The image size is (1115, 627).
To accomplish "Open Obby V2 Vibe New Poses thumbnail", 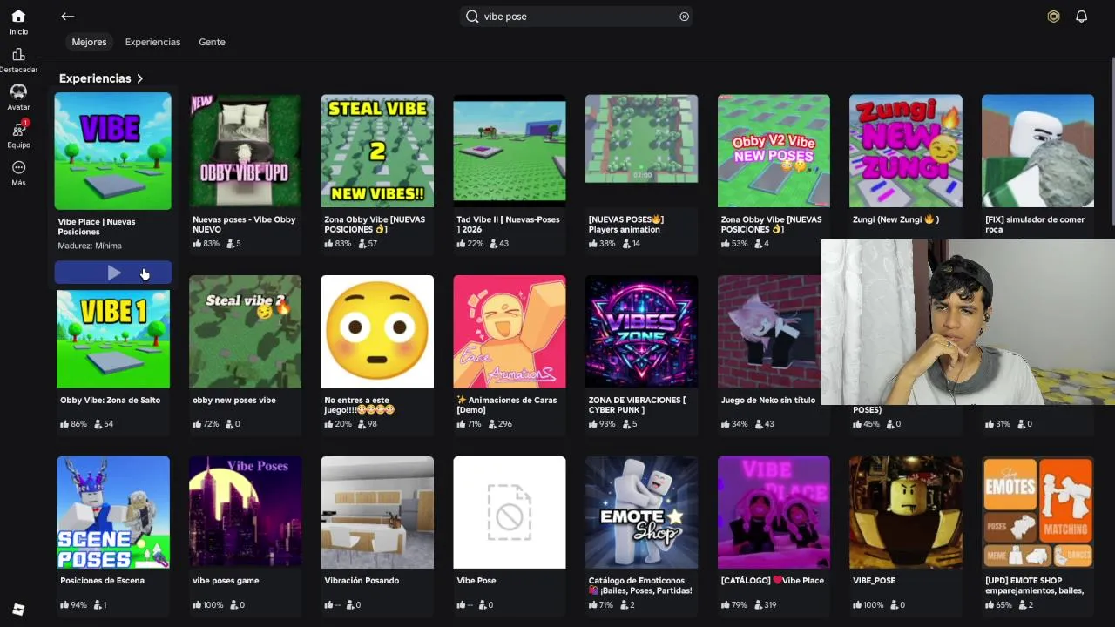I will [x=774, y=151].
